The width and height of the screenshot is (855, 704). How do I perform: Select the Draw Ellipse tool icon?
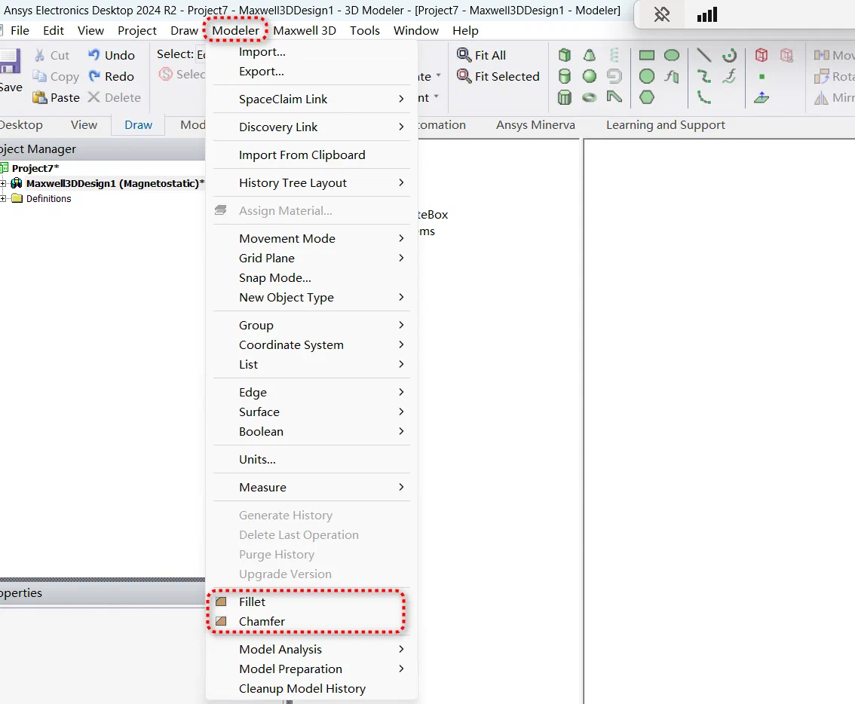pyautogui.click(x=672, y=55)
